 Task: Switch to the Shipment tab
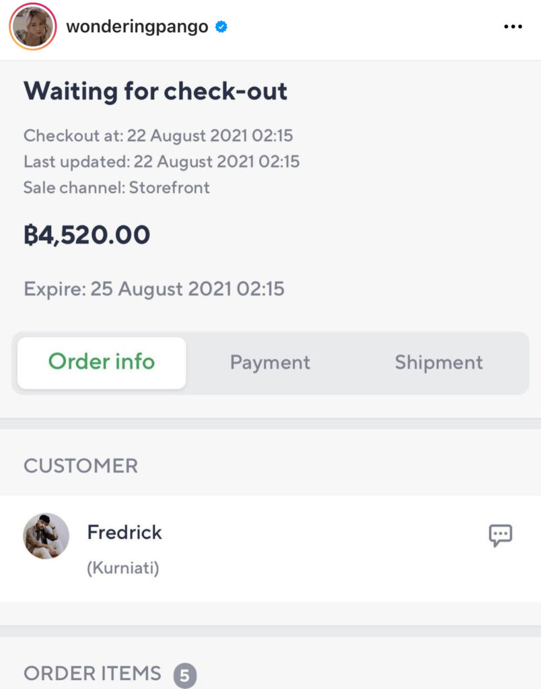[439, 363]
